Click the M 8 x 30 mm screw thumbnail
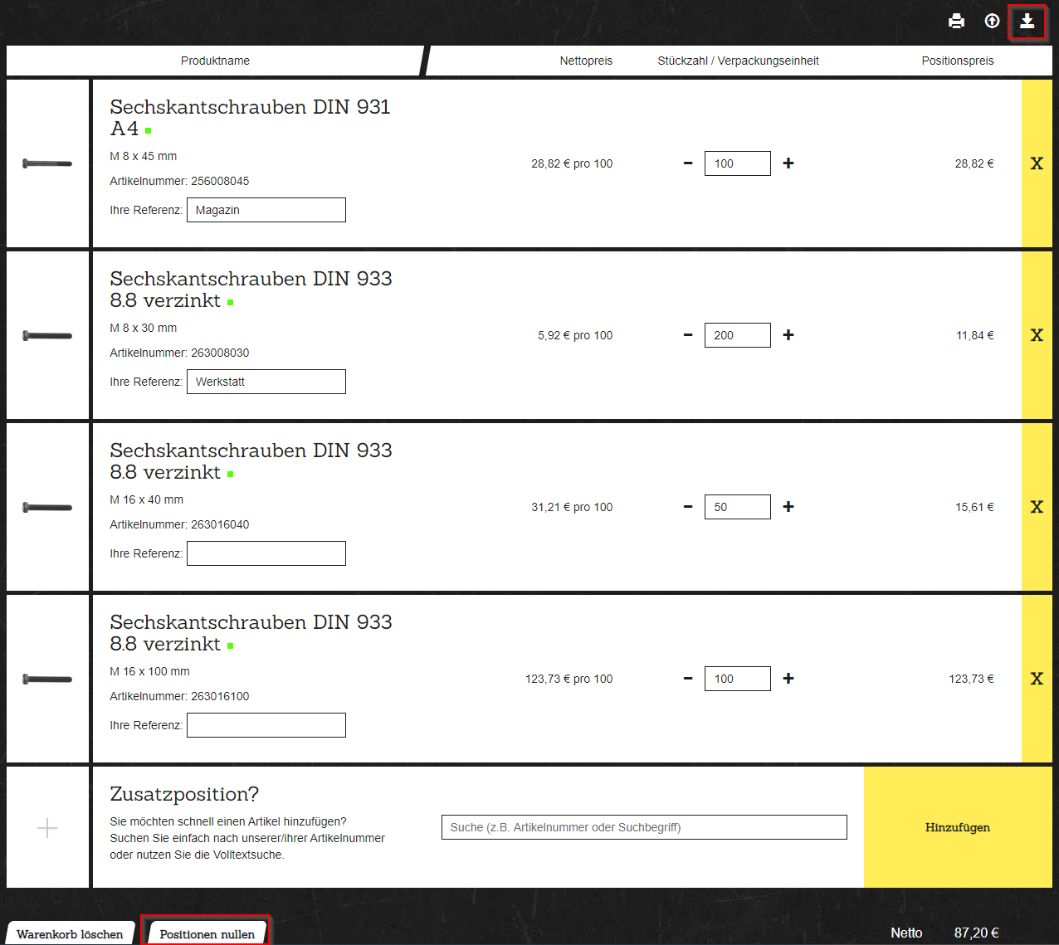1059x945 pixels. point(47,336)
